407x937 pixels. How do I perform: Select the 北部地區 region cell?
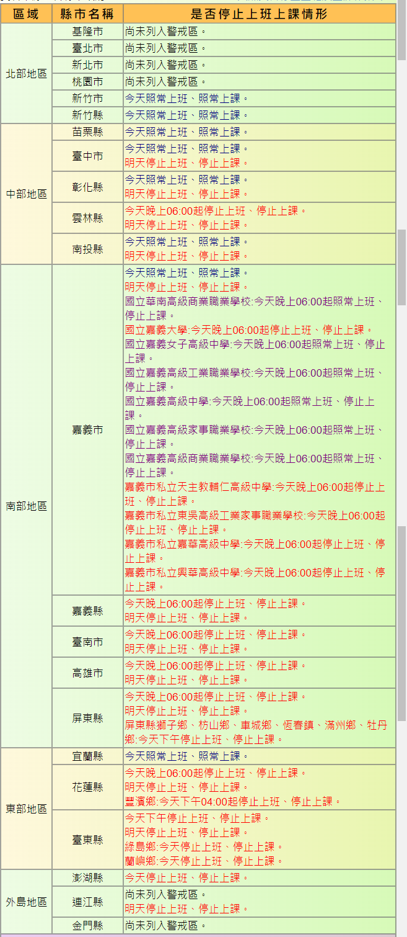pos(26,73)
